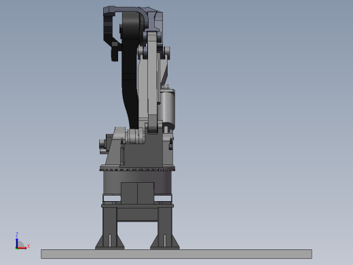Click the cross beam between stand legs
353x265 pixels.
coord(137,215)
